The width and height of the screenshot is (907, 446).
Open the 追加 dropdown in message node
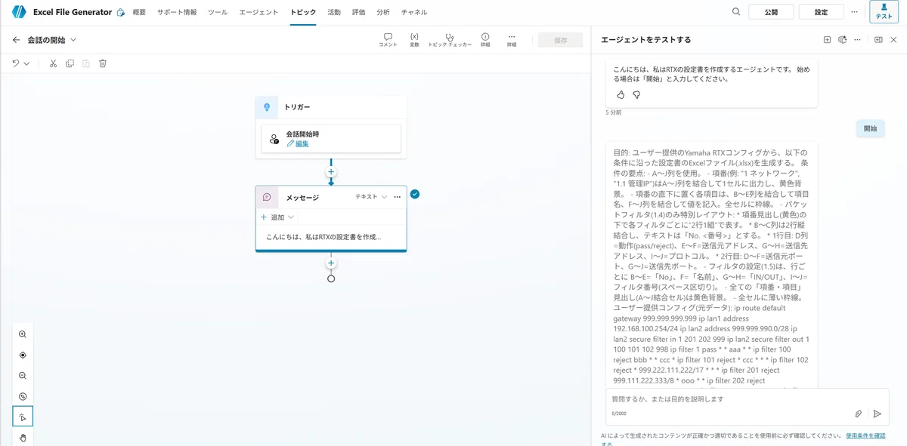click(277, 217)
